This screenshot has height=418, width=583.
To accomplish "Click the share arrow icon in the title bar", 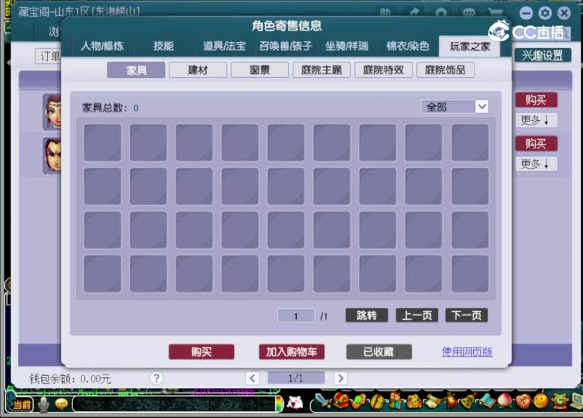I will pos(416,12).
